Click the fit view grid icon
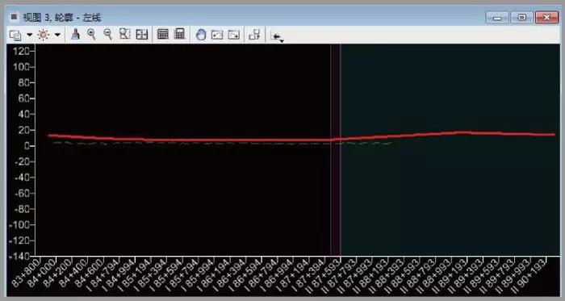 tap(141, 35)
